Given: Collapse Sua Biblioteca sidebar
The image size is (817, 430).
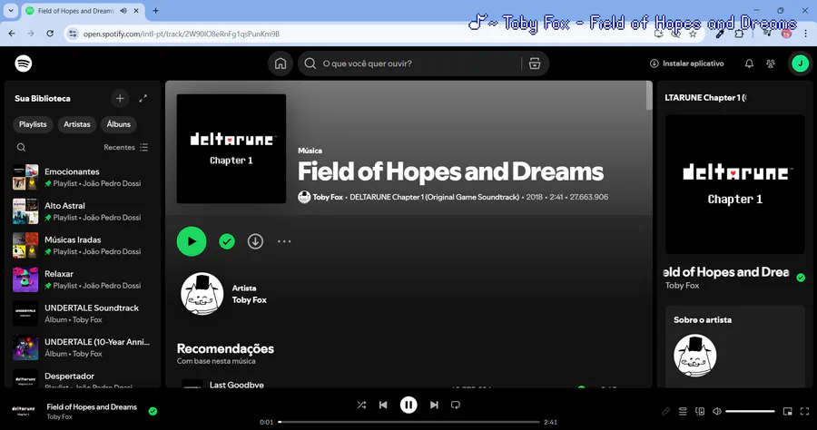Looking at the screenshot, I should (42, 98).
